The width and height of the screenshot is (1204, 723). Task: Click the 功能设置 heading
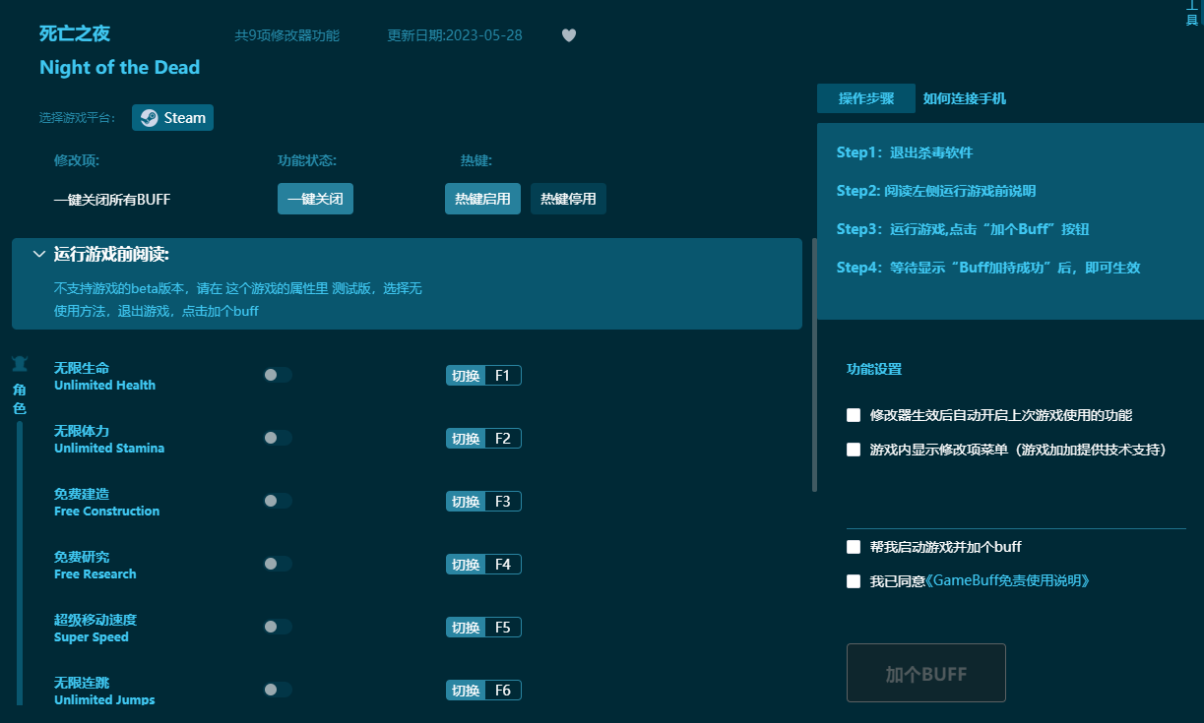pyautogui.click(x=874, y=370)
